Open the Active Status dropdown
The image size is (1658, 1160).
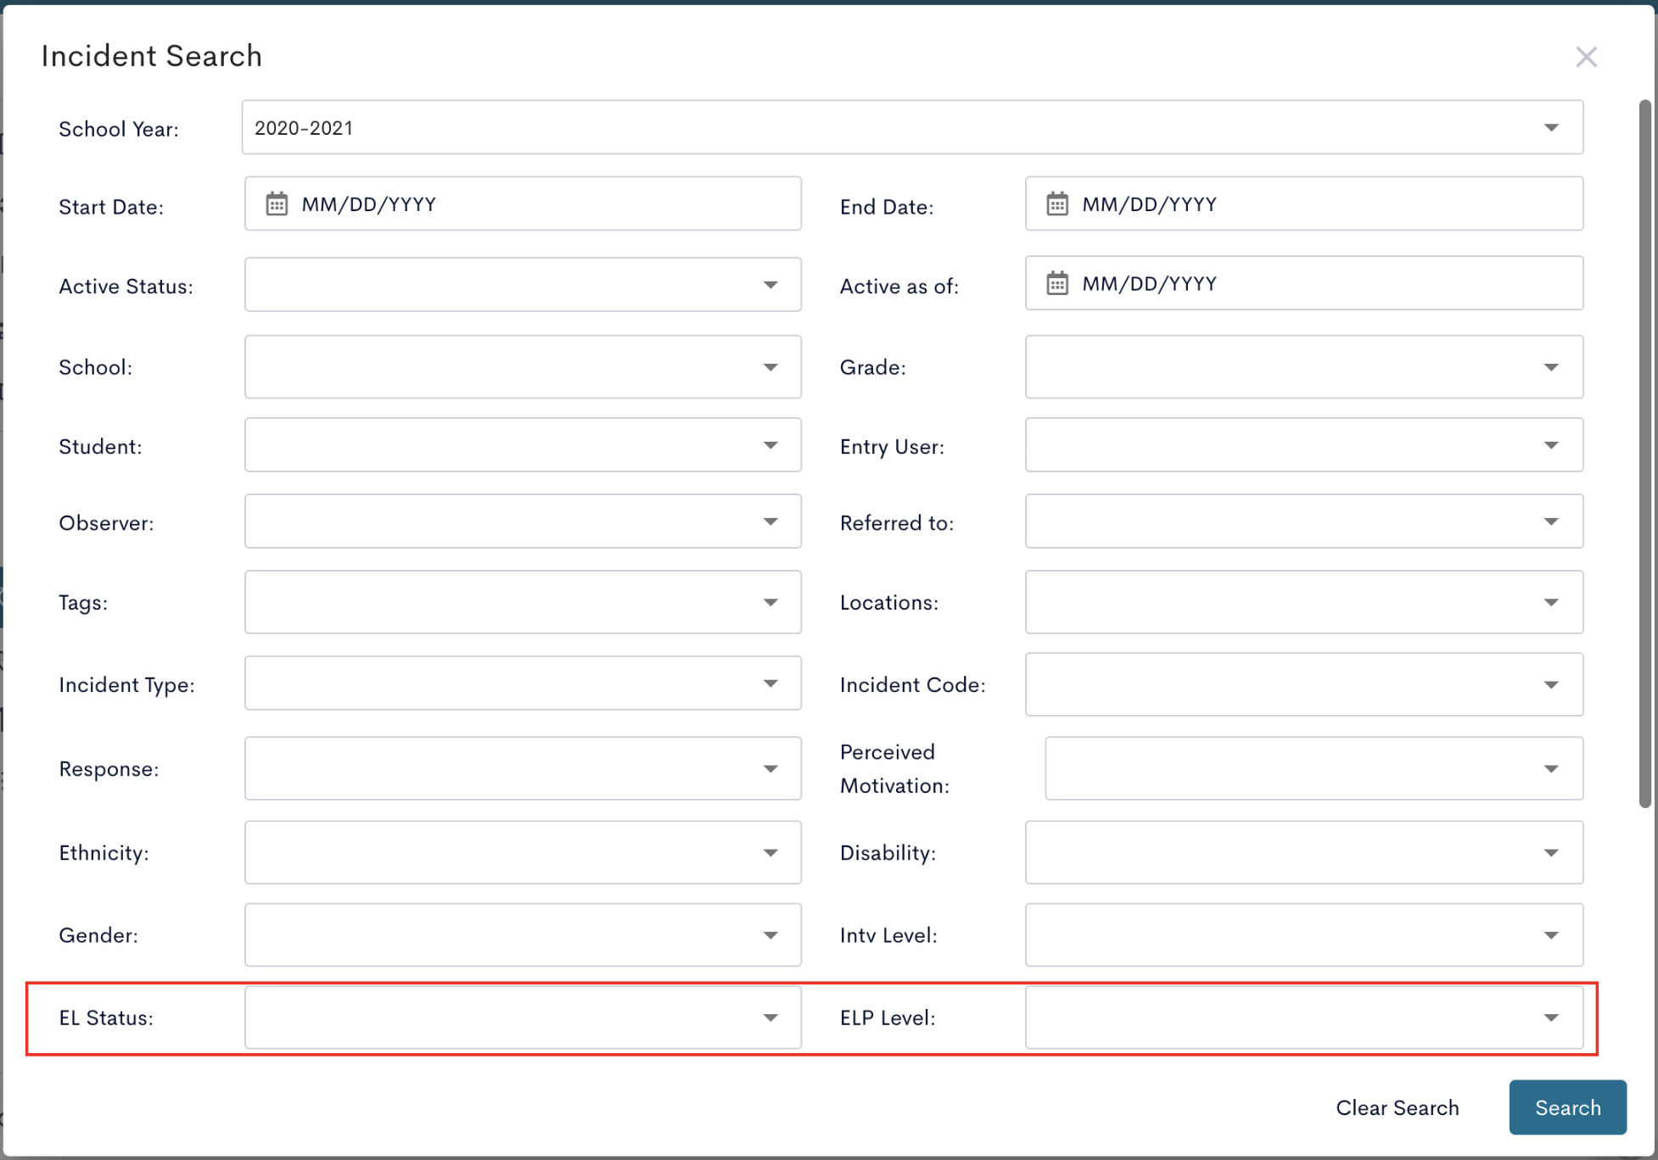pyautogui.click(x=523, y=284)
